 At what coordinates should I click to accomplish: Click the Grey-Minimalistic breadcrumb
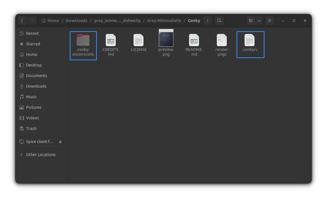pyautogui.click(x=164, y=20)
